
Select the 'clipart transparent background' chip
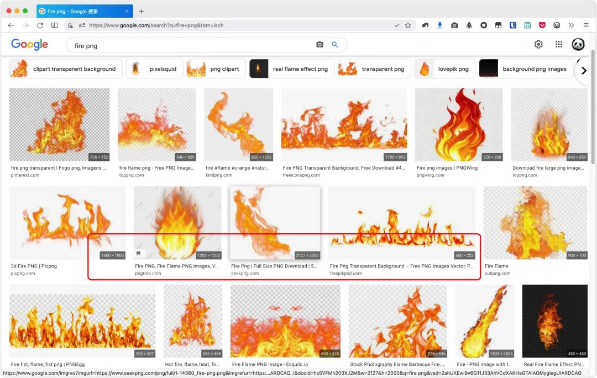point(66,69)
